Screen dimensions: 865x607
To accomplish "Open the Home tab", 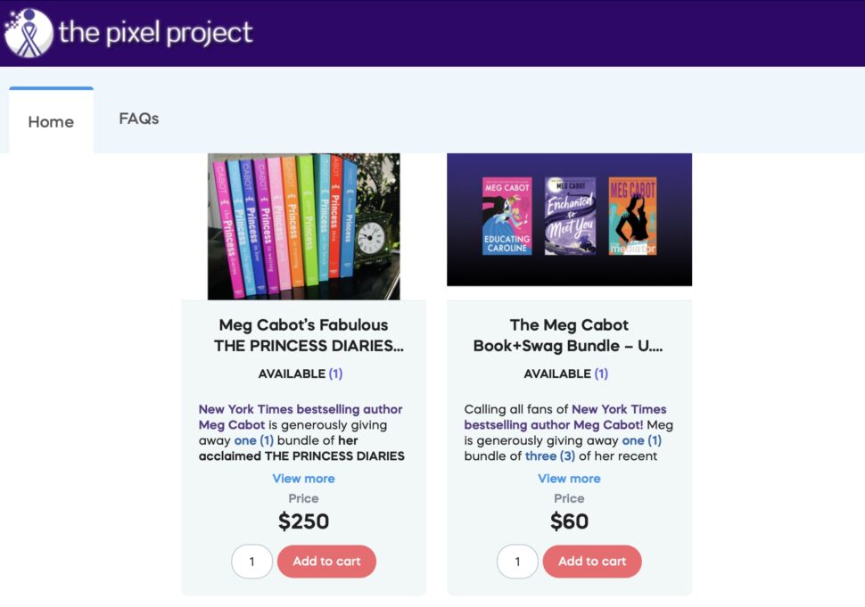I will (x=51, y=122).
